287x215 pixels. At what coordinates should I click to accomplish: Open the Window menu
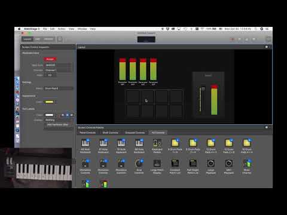(x=82, y=29)
